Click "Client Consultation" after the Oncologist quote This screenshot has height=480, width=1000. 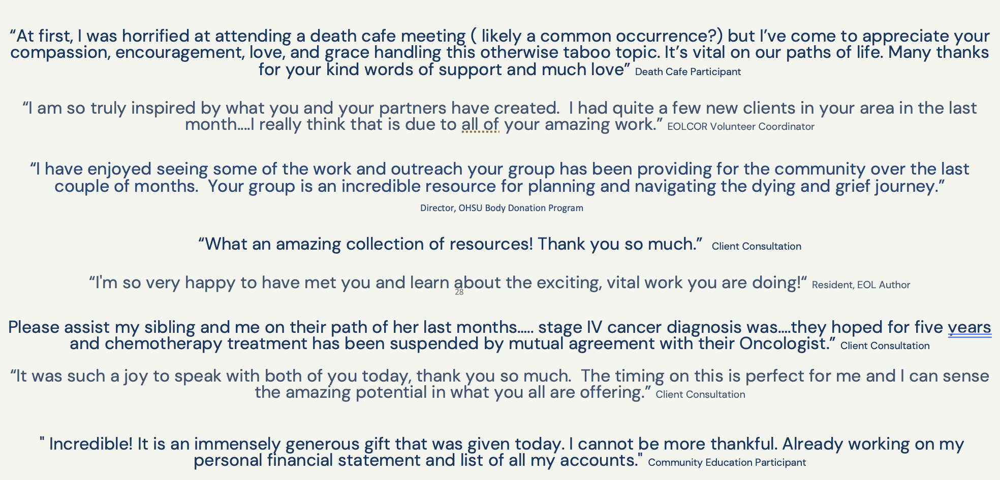pyautogui.click(x=885, y=346)
